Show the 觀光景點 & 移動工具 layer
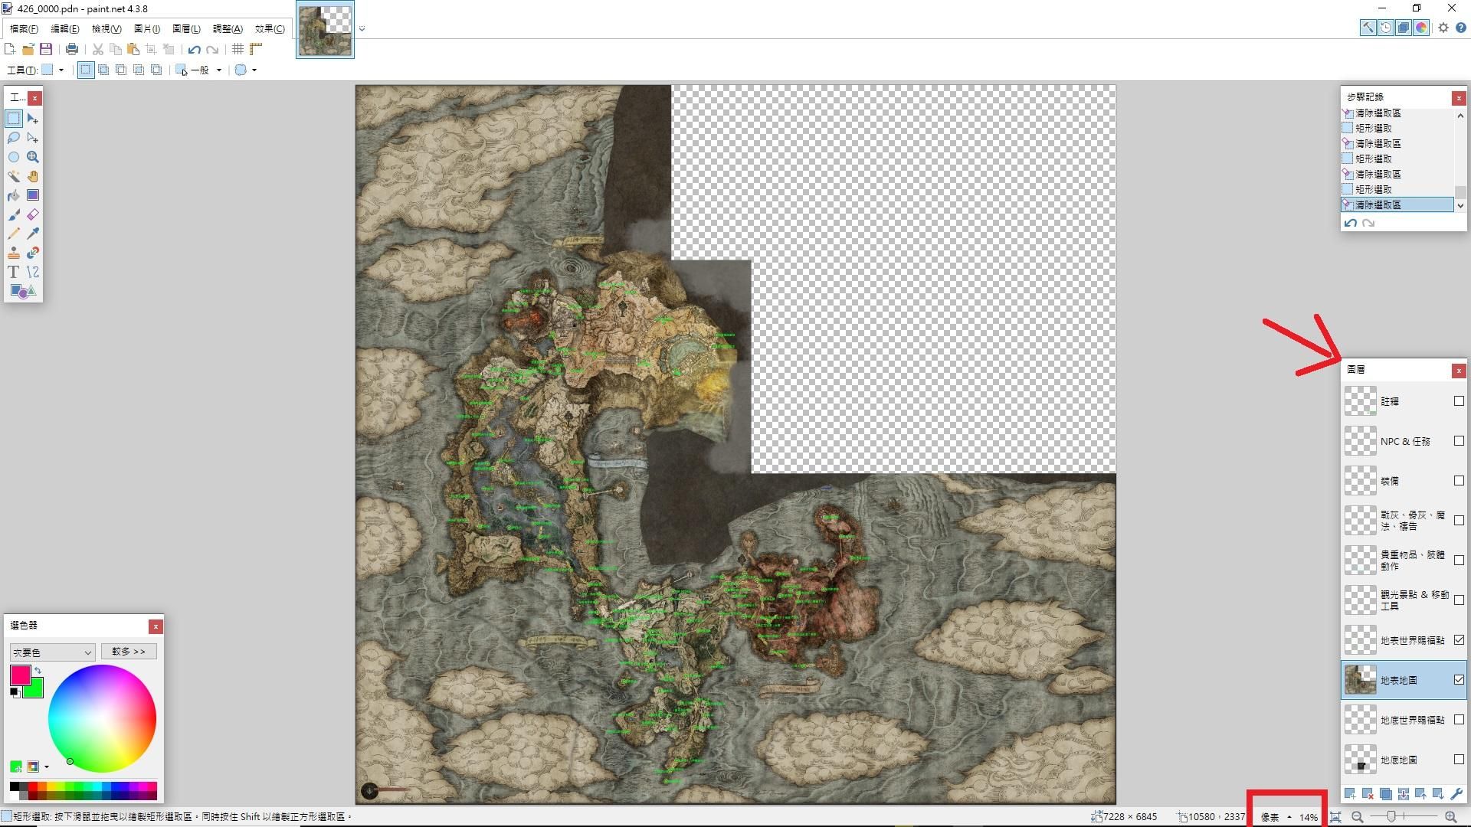 (1459, 600)
